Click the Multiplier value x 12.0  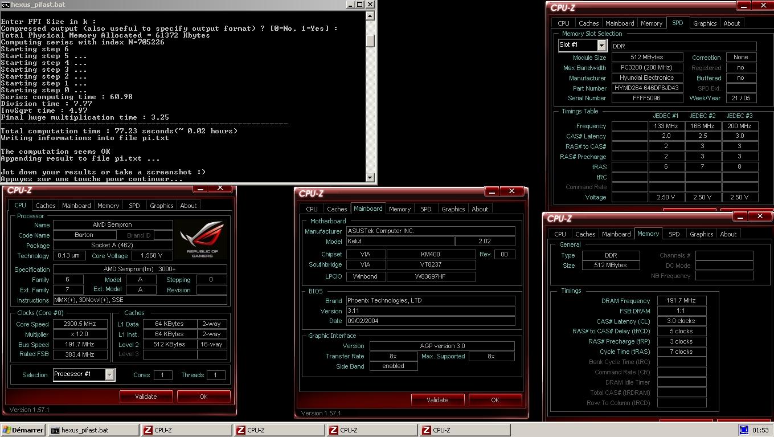pos(80,334)
